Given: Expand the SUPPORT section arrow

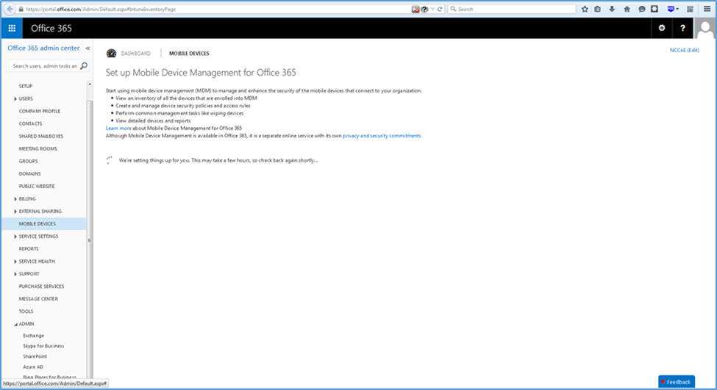Looking at the screenshot, I should point(15,274).
